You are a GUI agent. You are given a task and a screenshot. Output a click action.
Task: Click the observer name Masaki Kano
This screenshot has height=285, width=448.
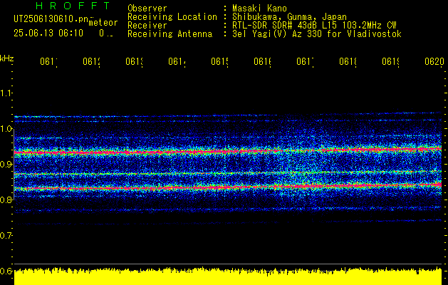pyautogui.click(x=259, y=9)
